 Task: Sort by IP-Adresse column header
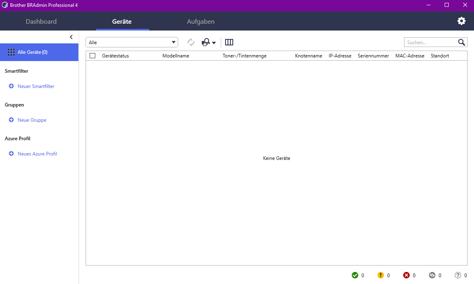340,56
